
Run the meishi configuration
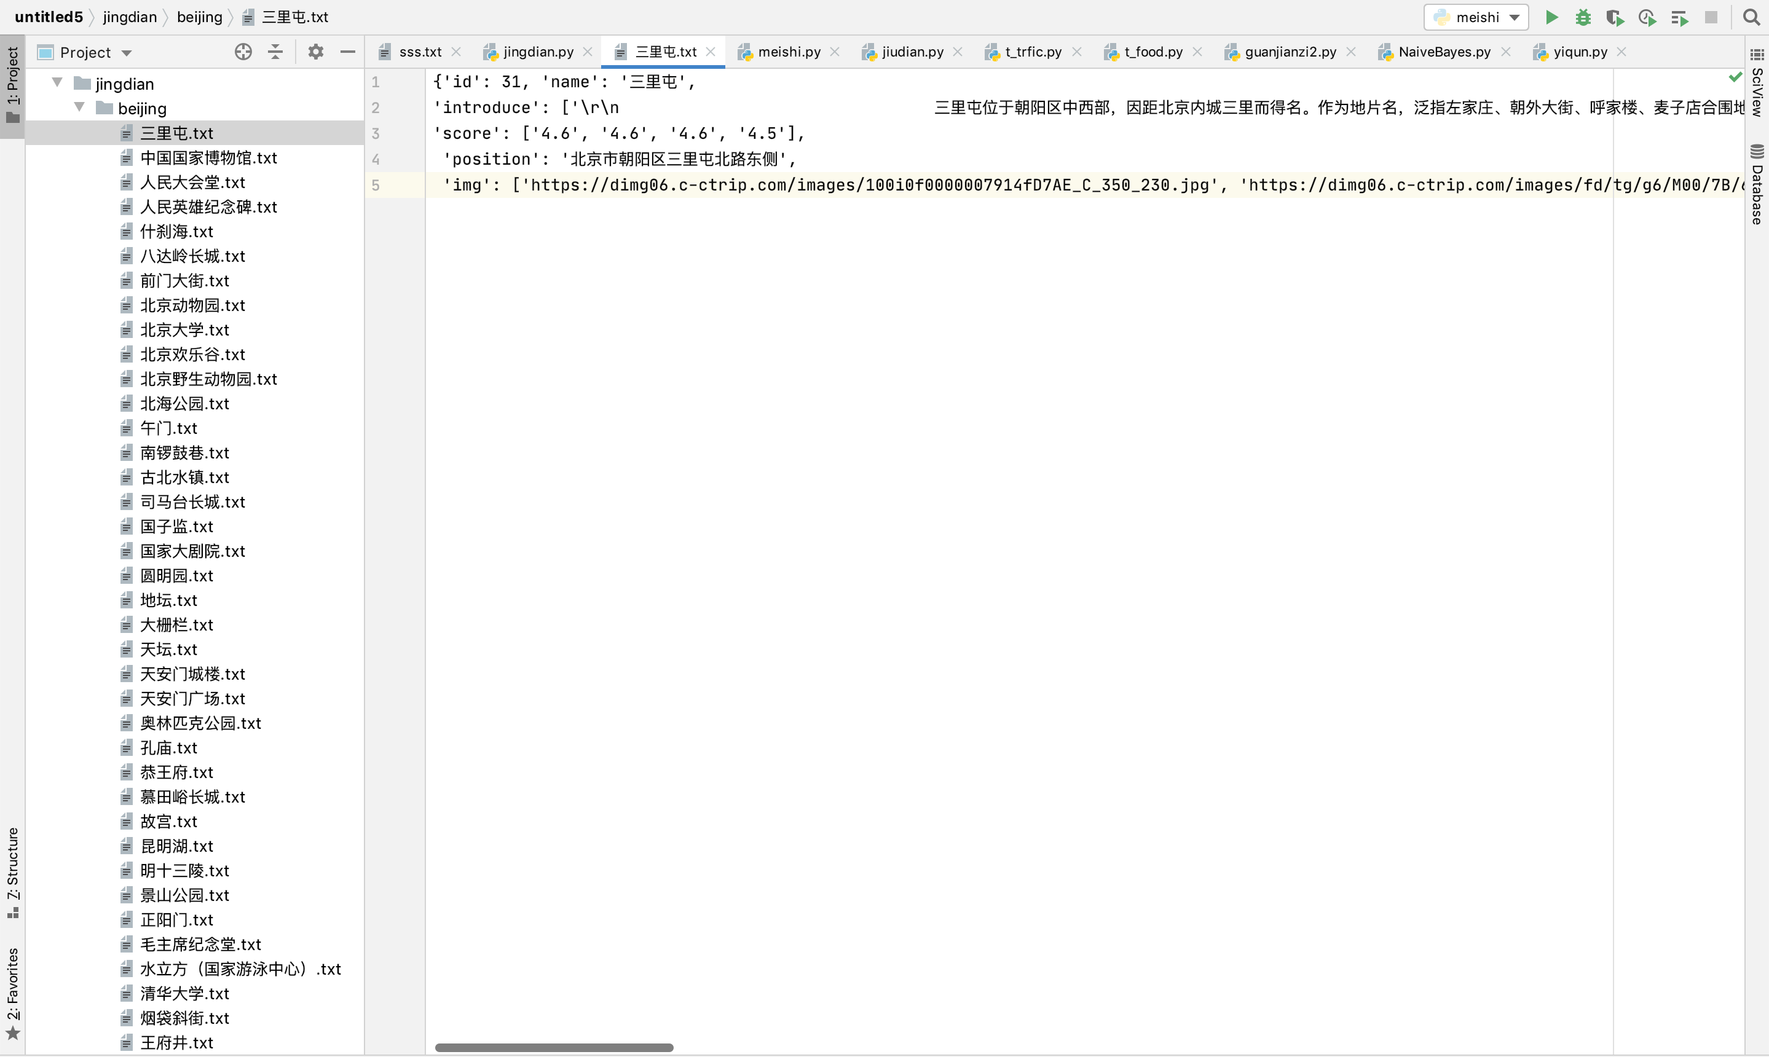(1551, 17)
